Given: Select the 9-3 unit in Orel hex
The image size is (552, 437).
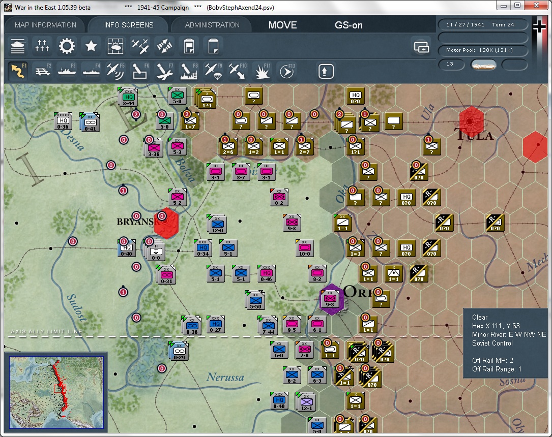Looking at the screenshot, I should pos(330,299).
